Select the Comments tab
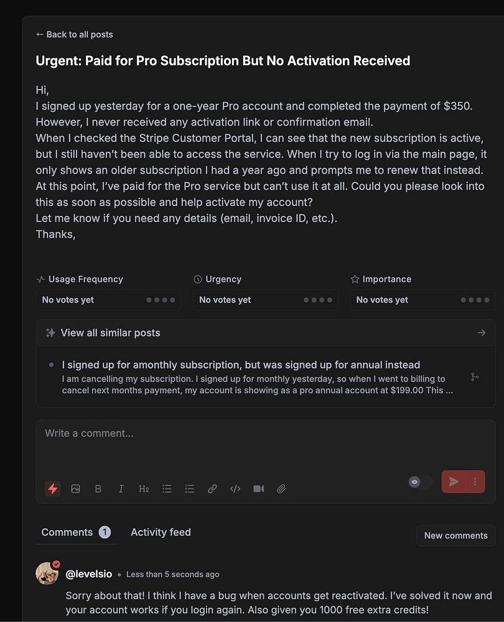The height and width of the screenshot is (622, 504). click(67, 532)
